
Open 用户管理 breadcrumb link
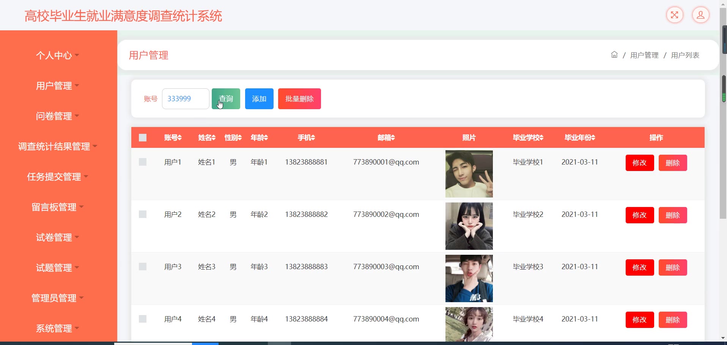point(644,55)
